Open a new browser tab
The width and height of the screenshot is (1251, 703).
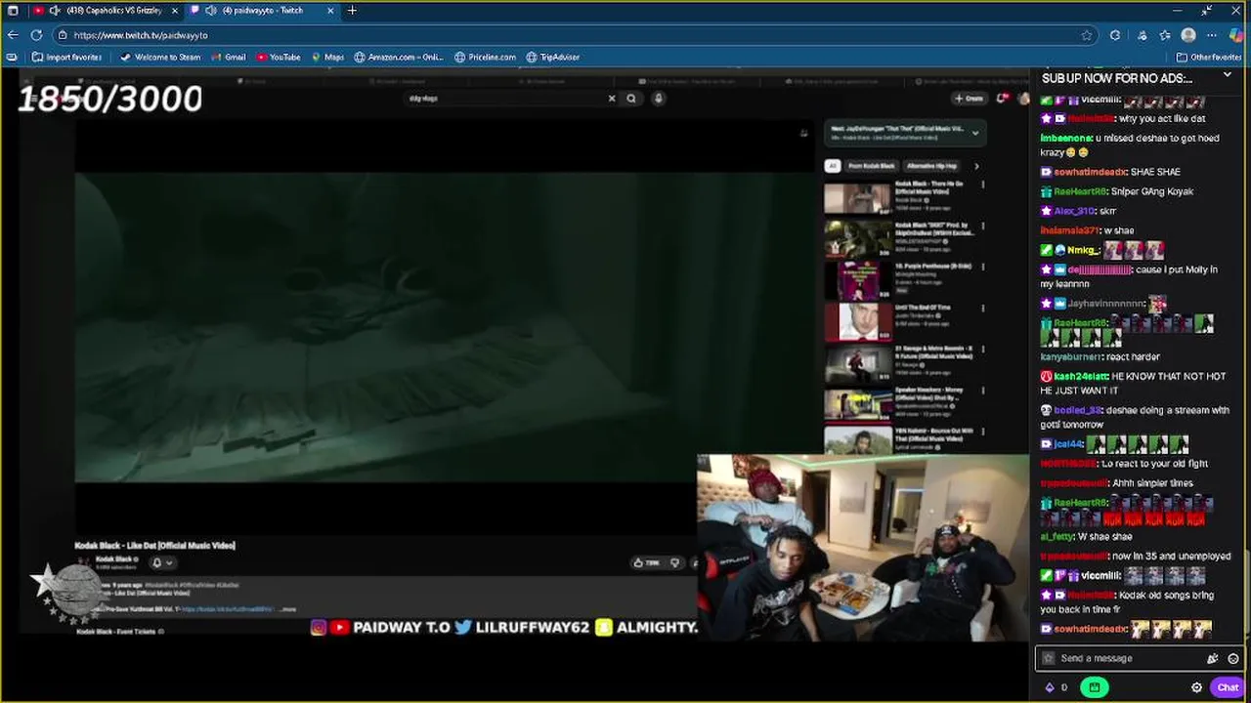pyautogui.click(x=352, y=11)
